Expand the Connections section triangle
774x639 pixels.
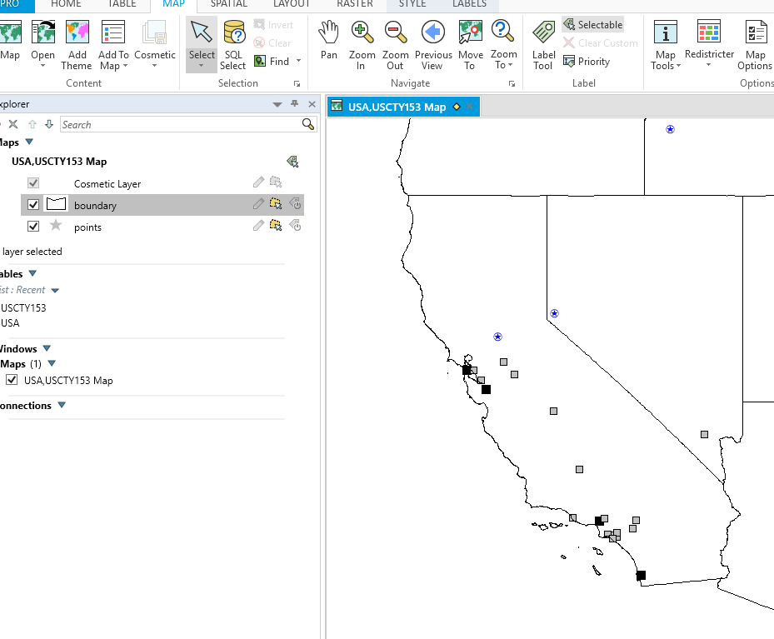pos(62,405)
